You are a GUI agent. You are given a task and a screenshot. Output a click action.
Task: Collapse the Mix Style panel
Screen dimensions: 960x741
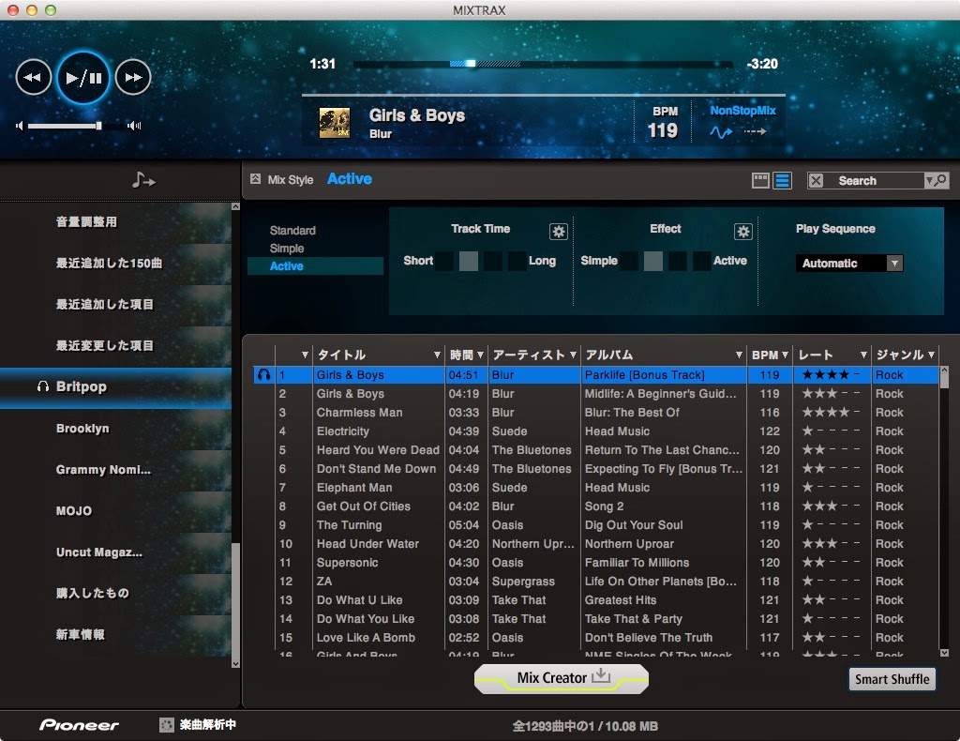pyautogui.click(x=255, y=179)
